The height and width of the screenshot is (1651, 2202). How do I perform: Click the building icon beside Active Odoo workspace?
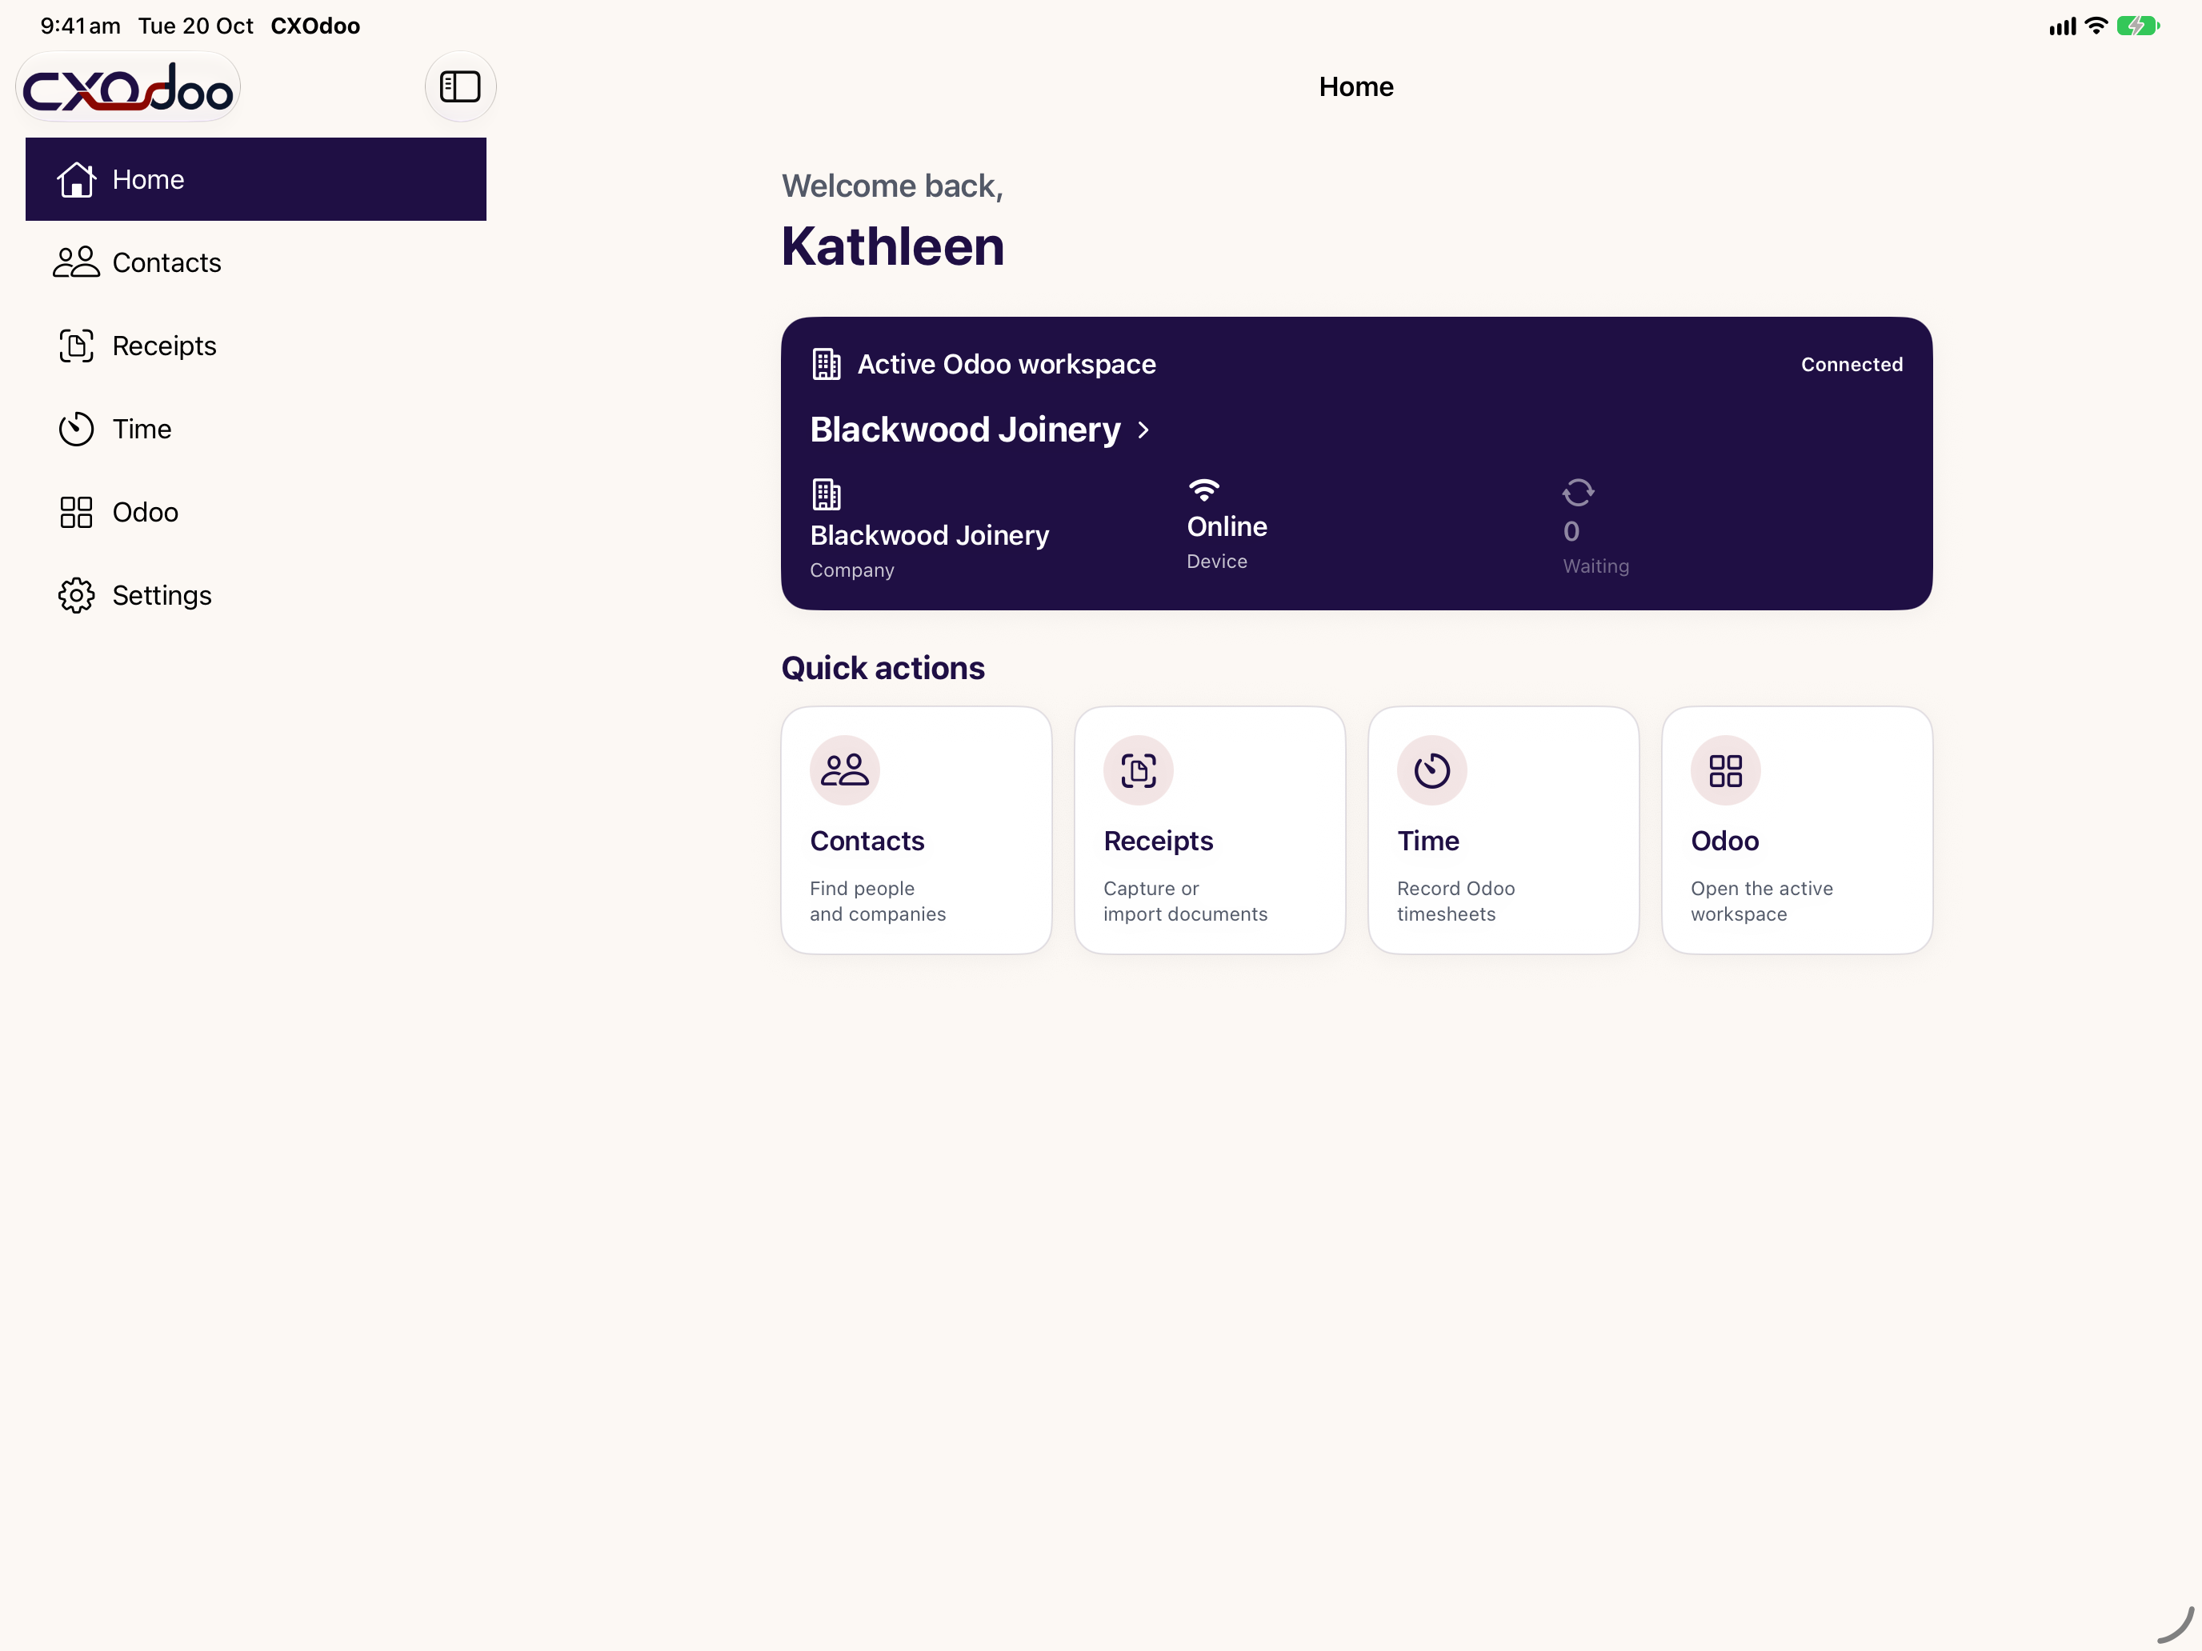tap(827, 364)
